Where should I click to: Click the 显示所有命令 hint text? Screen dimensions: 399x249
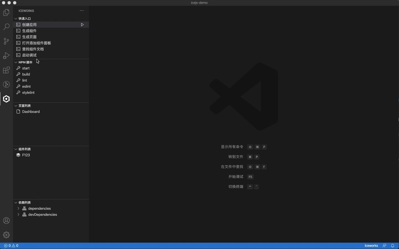coord(232,147)
